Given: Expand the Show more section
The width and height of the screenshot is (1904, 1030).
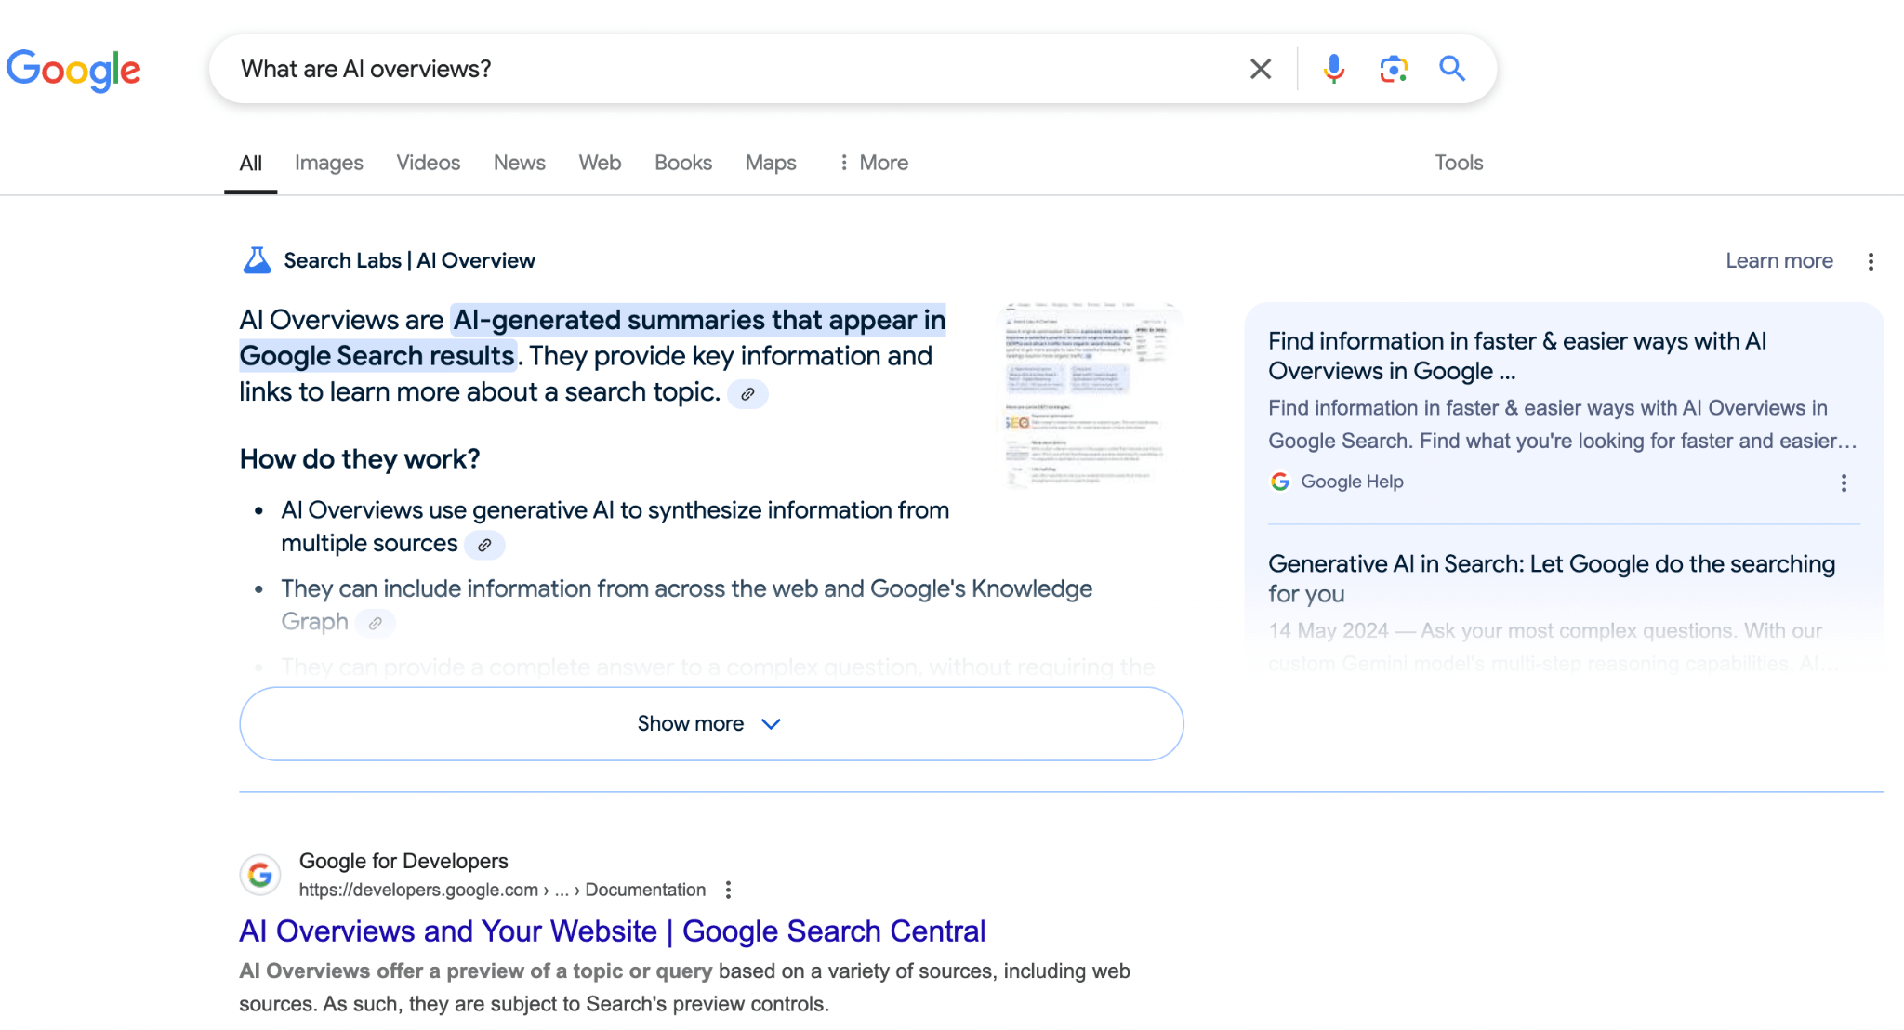Looking at the screenshot, I should (x=710, y=723).
